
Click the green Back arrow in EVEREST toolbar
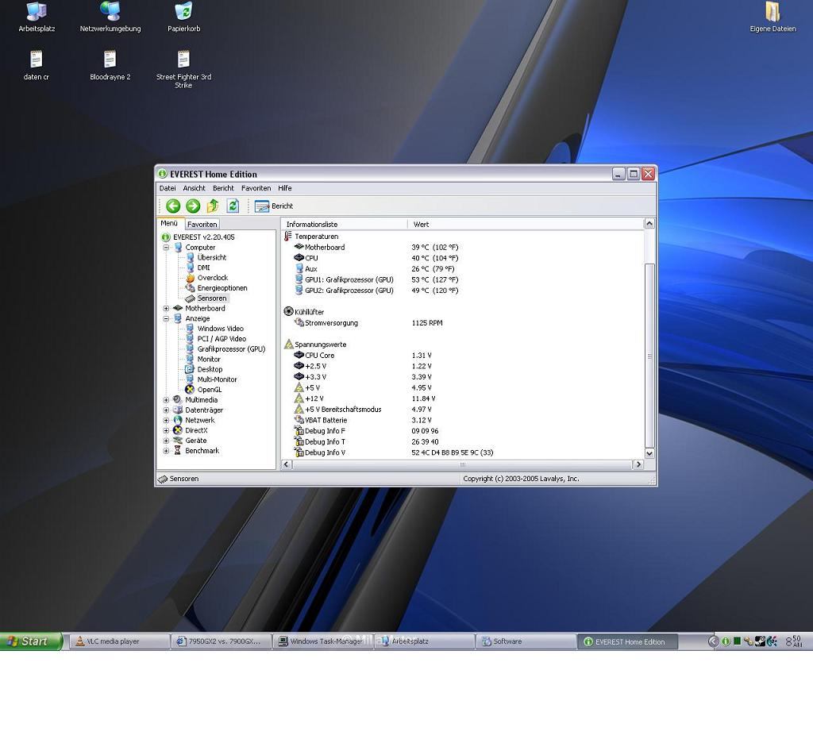coord(173,206)
